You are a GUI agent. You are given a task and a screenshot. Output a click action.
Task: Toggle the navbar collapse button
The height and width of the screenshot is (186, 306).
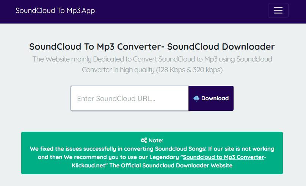(x=278, y=10)
